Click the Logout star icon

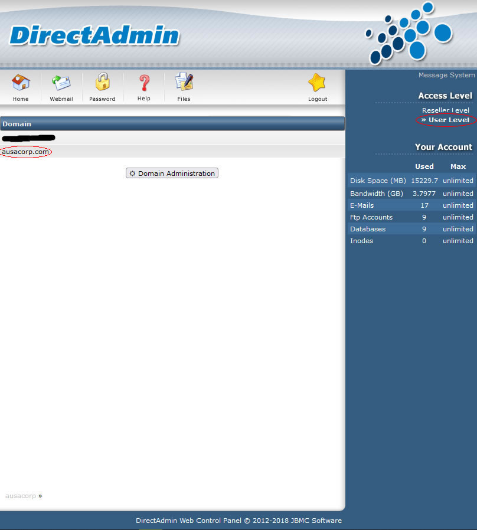[317, 83]
